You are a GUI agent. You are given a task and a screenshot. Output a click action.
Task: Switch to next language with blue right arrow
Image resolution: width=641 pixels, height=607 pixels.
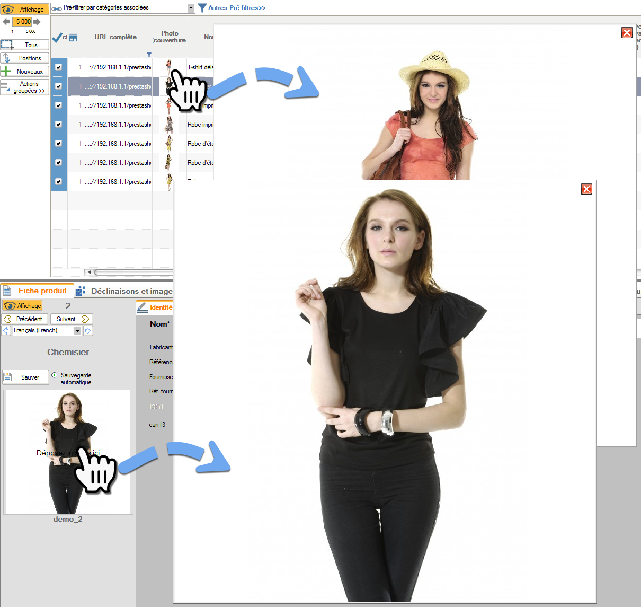(x=88, y=330)
